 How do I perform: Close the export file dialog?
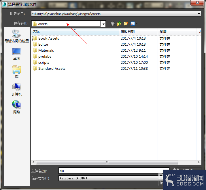(x=197, y=3)
